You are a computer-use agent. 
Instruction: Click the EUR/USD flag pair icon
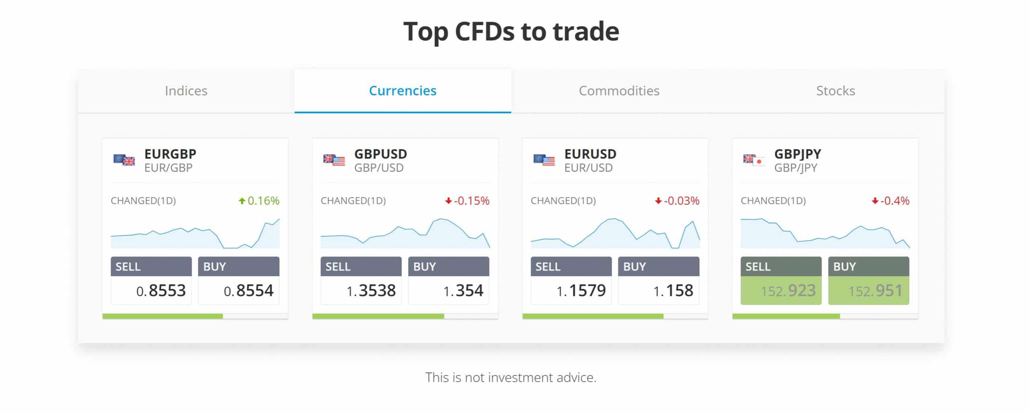click(544, 160)
